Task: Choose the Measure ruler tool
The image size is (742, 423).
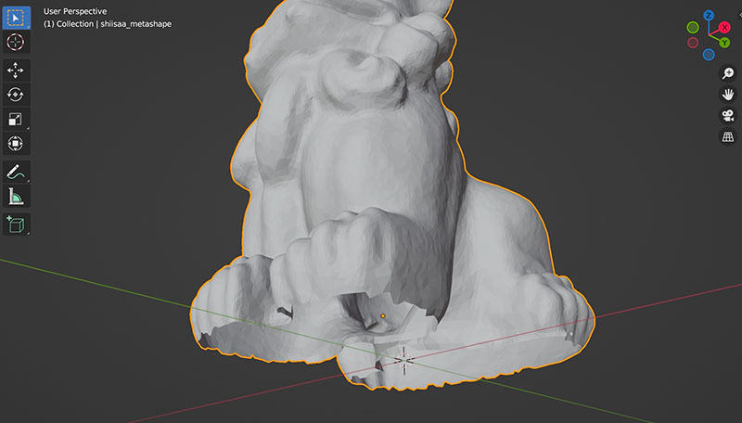Action: [x=16, y=197]
